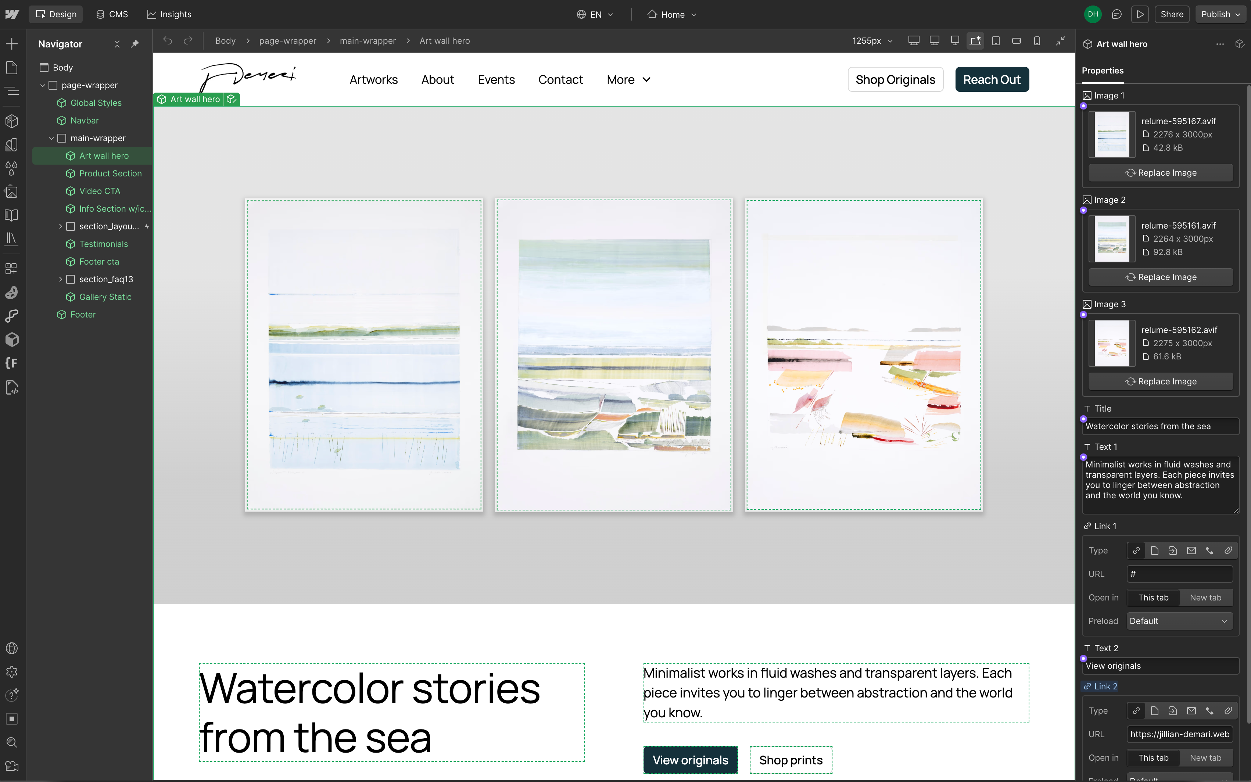Open the Components panel cube icon
Viewport: 1251px width, 782px height.
pos(11,121)
